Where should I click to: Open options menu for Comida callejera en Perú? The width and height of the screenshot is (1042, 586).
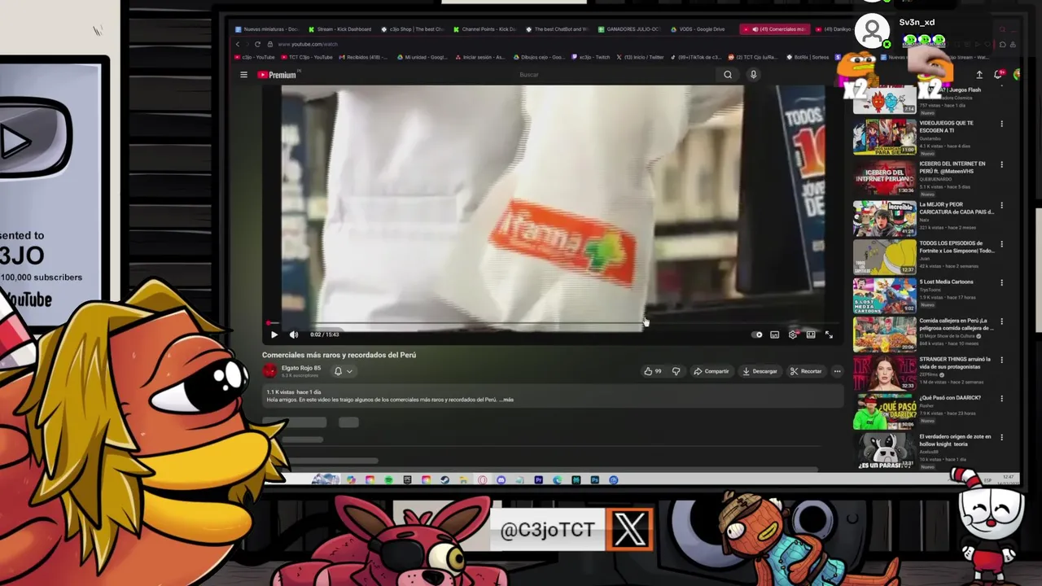click(1002, 321)
